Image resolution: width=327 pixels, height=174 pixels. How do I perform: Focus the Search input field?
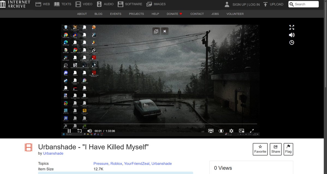[x=306, y=4]
